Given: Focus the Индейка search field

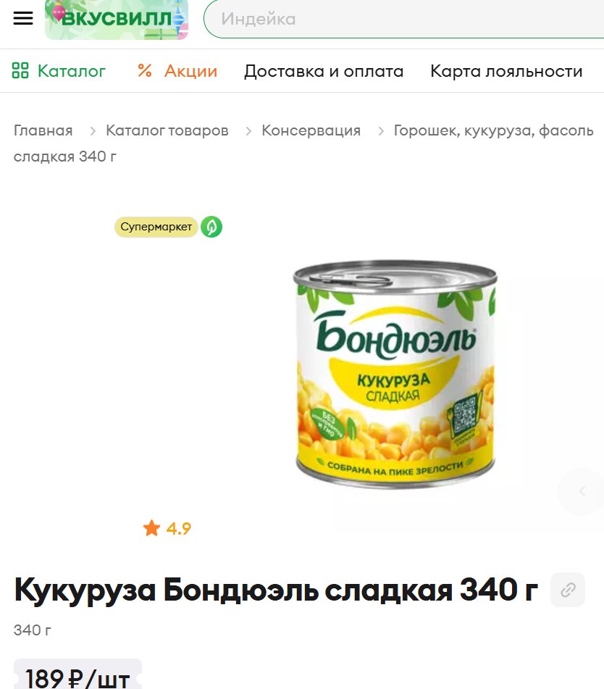Looking at the screenshot, I should click(404, 19).
